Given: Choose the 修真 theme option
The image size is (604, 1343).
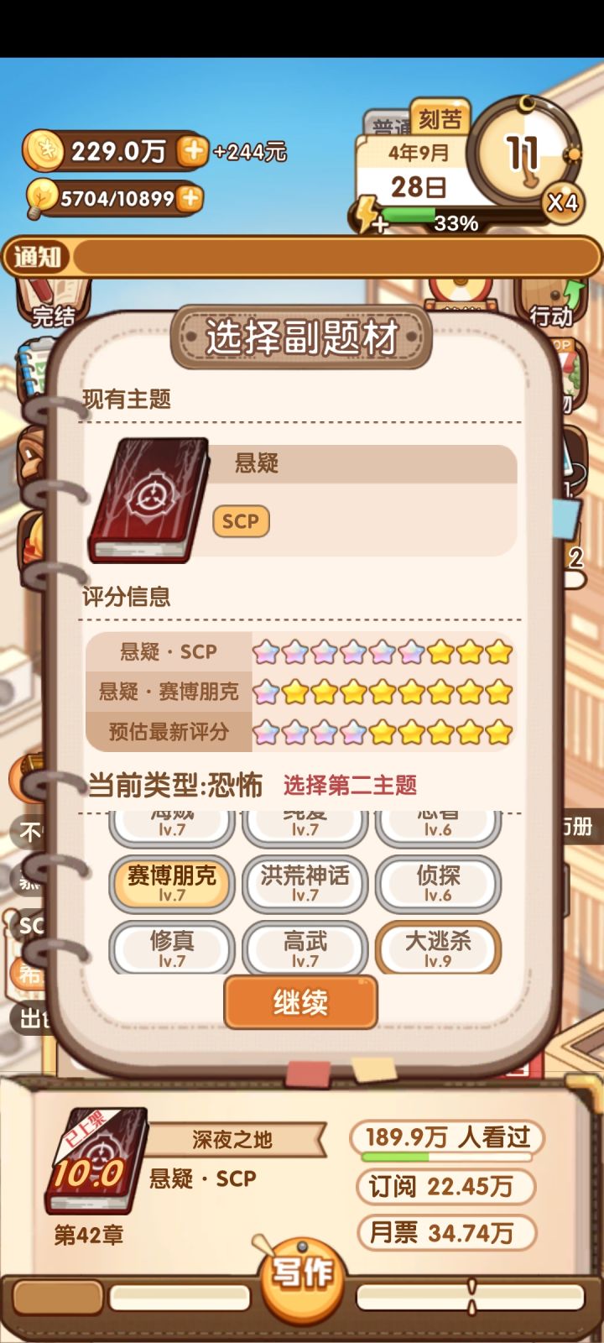Looking at the screenshot, I should [172, 948].
